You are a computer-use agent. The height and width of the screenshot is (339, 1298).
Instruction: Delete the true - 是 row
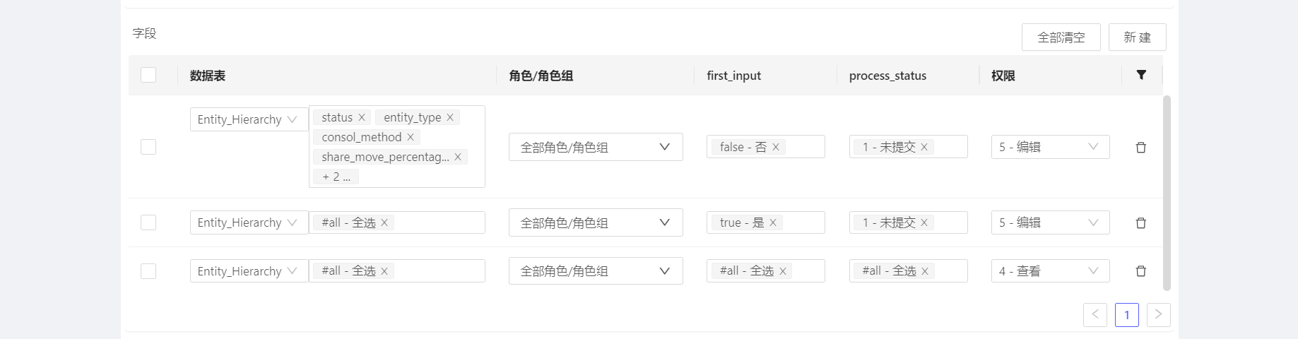coord(1140,223)
